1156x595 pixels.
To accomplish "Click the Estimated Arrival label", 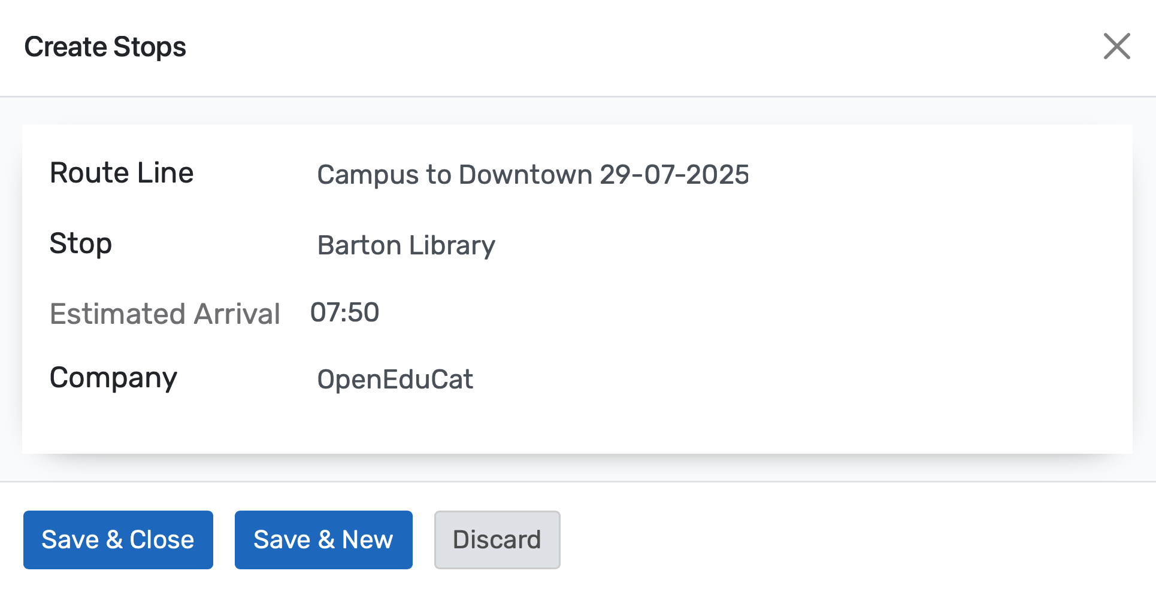I will [165, 314].
